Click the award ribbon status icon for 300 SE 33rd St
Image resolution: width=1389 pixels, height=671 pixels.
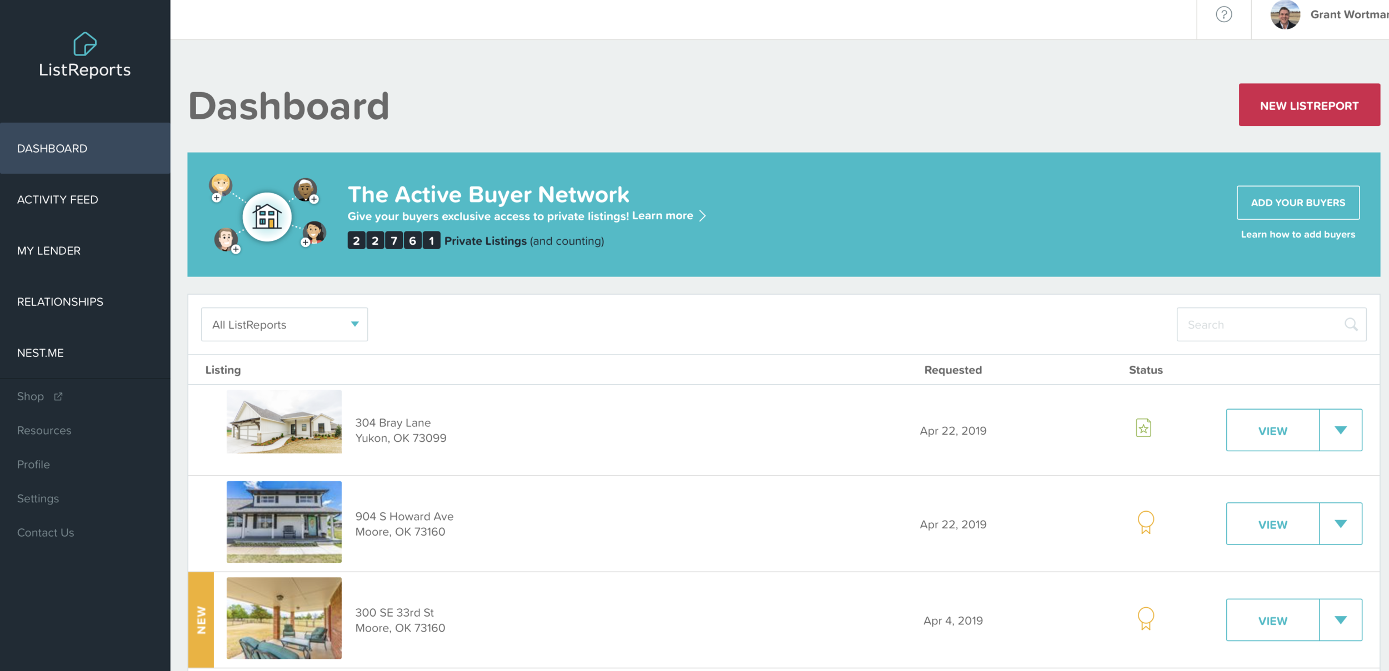coord(1146,618)
